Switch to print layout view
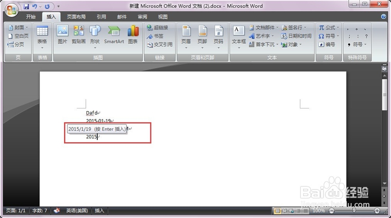Viewport: 391px width, 218px height. click(x=277, y=211)
